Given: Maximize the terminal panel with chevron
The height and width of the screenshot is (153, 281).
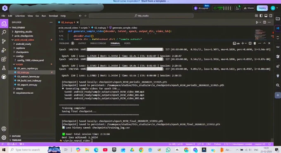Looking at the screenshot, I should click(x=264, y=43).
